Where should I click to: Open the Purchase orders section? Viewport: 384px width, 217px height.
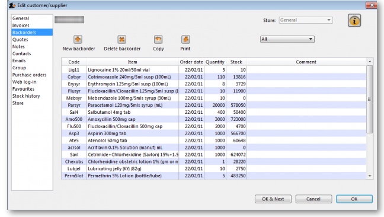(x=30, y=75)
